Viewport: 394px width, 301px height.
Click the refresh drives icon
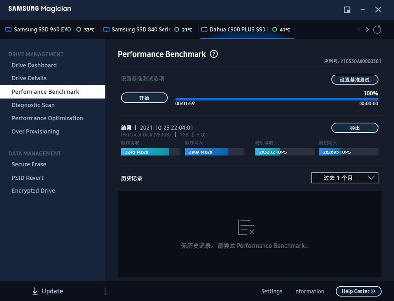coord(377,30)
